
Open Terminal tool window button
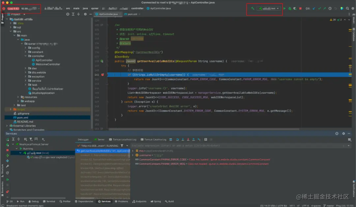(x=49, y=201)
